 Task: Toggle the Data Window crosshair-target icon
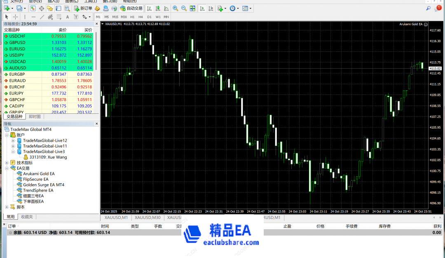point(42,9)
